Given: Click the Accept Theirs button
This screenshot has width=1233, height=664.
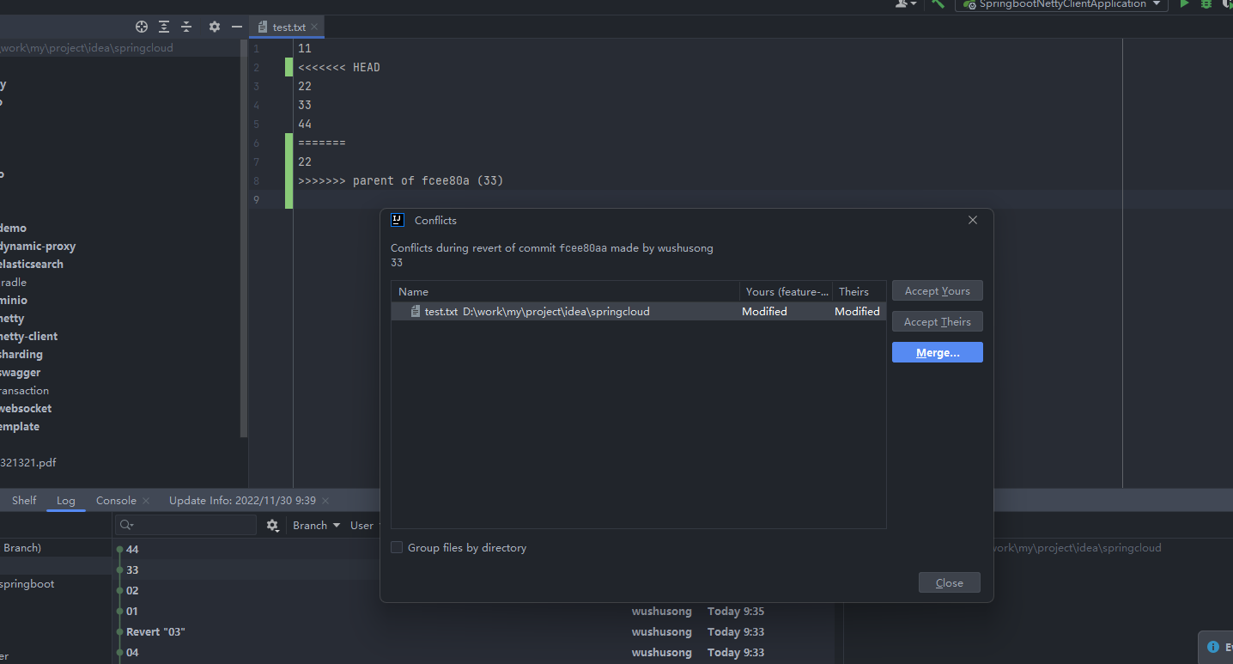Looking at the screenshot, I should coord(937,322).
